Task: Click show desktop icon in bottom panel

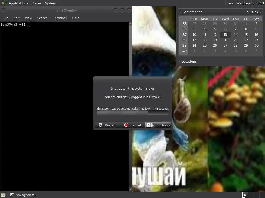Action: 3,195
